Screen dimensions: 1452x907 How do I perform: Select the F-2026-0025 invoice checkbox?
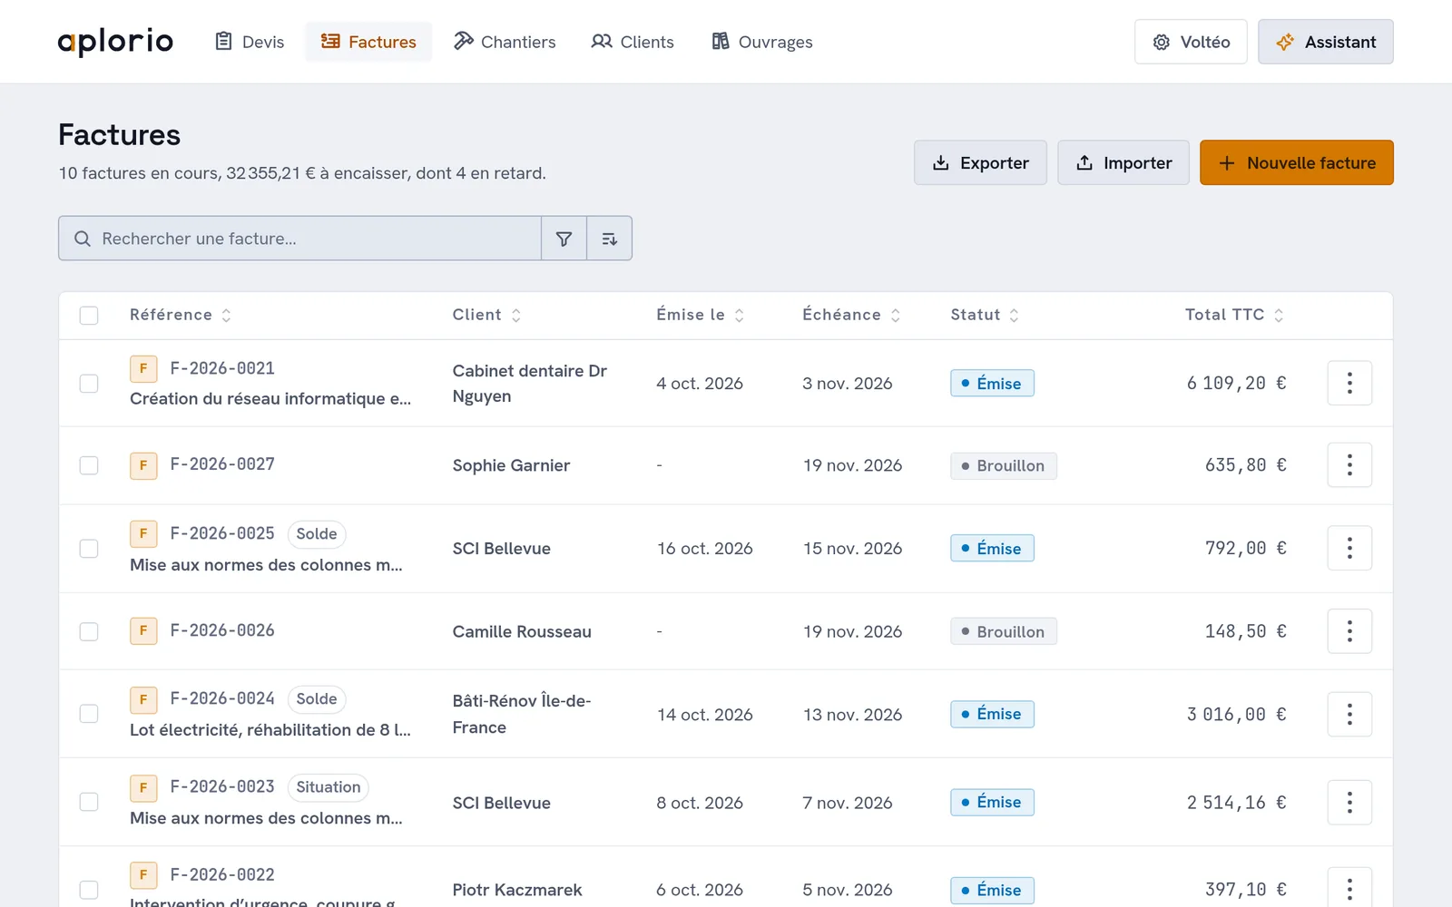click(89, 549)
